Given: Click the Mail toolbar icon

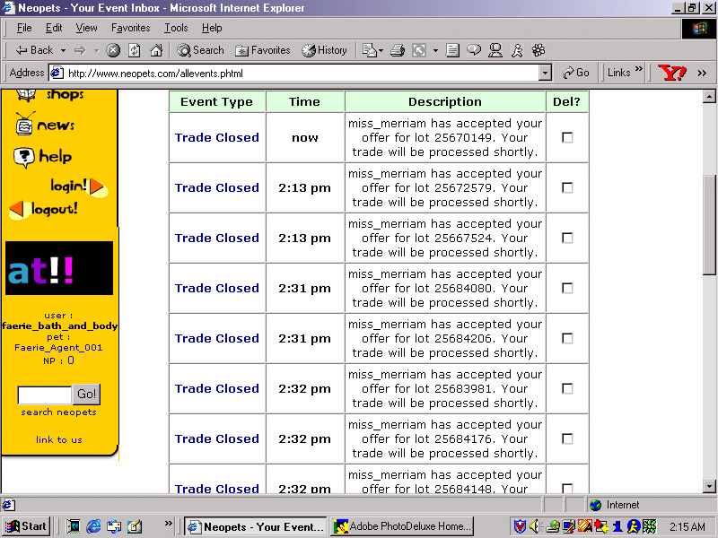Looking at the screenshot, I should 369,50.
